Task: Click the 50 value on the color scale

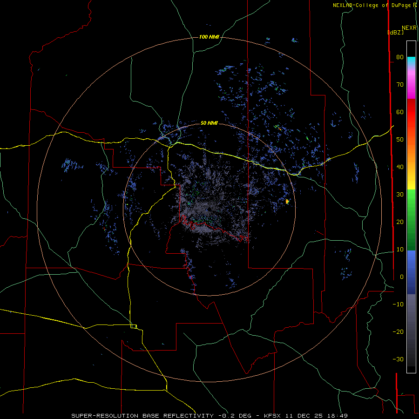Action: tap(400, 140)
